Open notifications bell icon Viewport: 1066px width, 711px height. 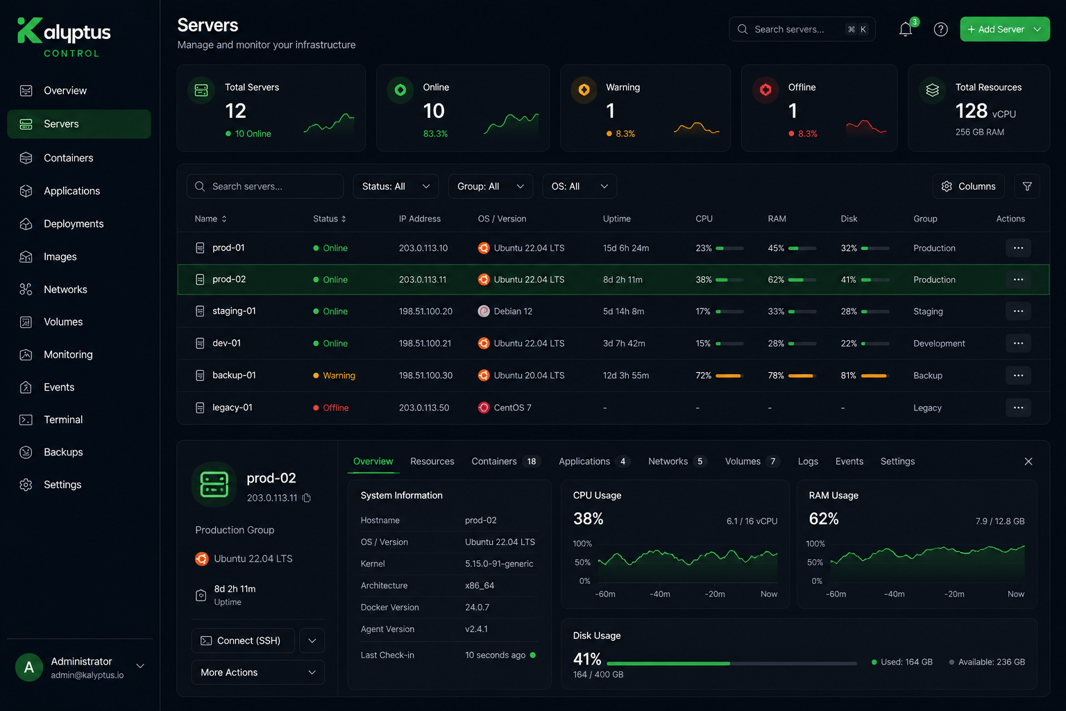906,29
